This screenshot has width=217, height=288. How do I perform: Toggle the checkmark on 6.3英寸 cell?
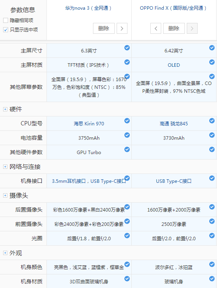pyautogui.click(x=127, y=48)
